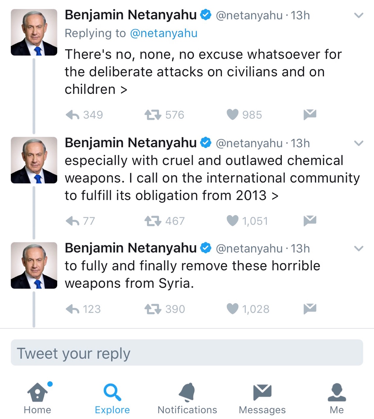Like the tweet with 985 likes
The image size is (374, 419).
(x=232, y=115)
